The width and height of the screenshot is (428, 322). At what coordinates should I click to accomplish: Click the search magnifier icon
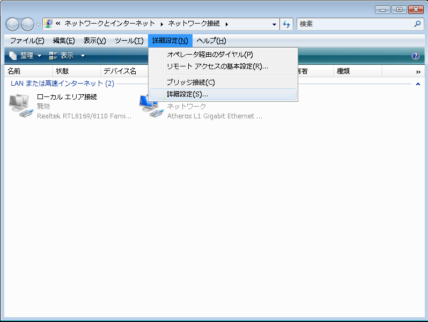pos(418,24)
